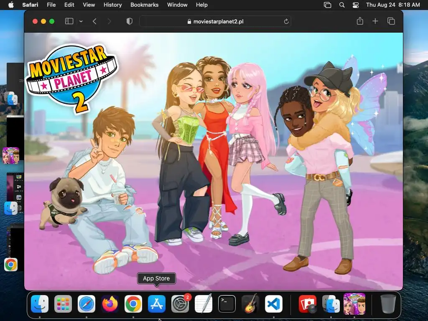Reload the page with the refresh icon
Image resolution: width=428 pixels, height=321 pixels.
tap(286, 21)
